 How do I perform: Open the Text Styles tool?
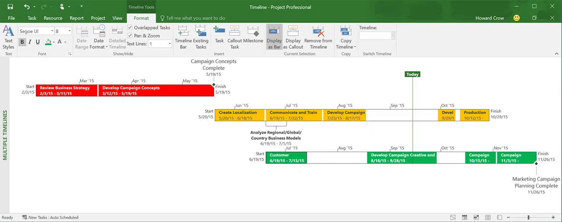(8, 36)
